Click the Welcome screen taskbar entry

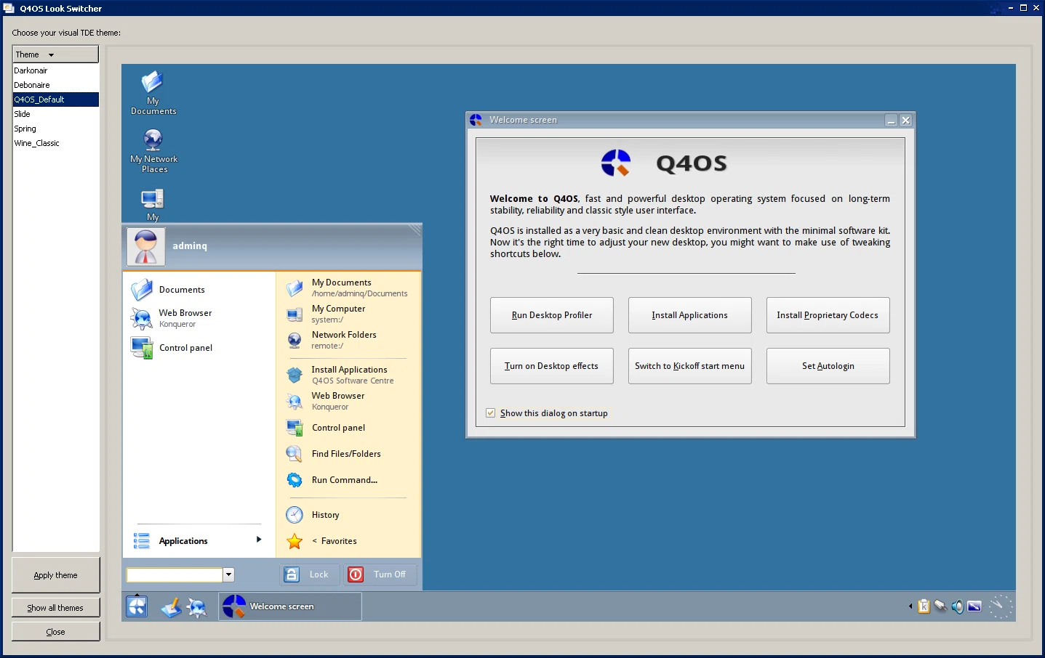click(x=290, y=606)
